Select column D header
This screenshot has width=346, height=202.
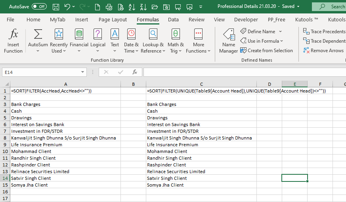tap(269, 84)
